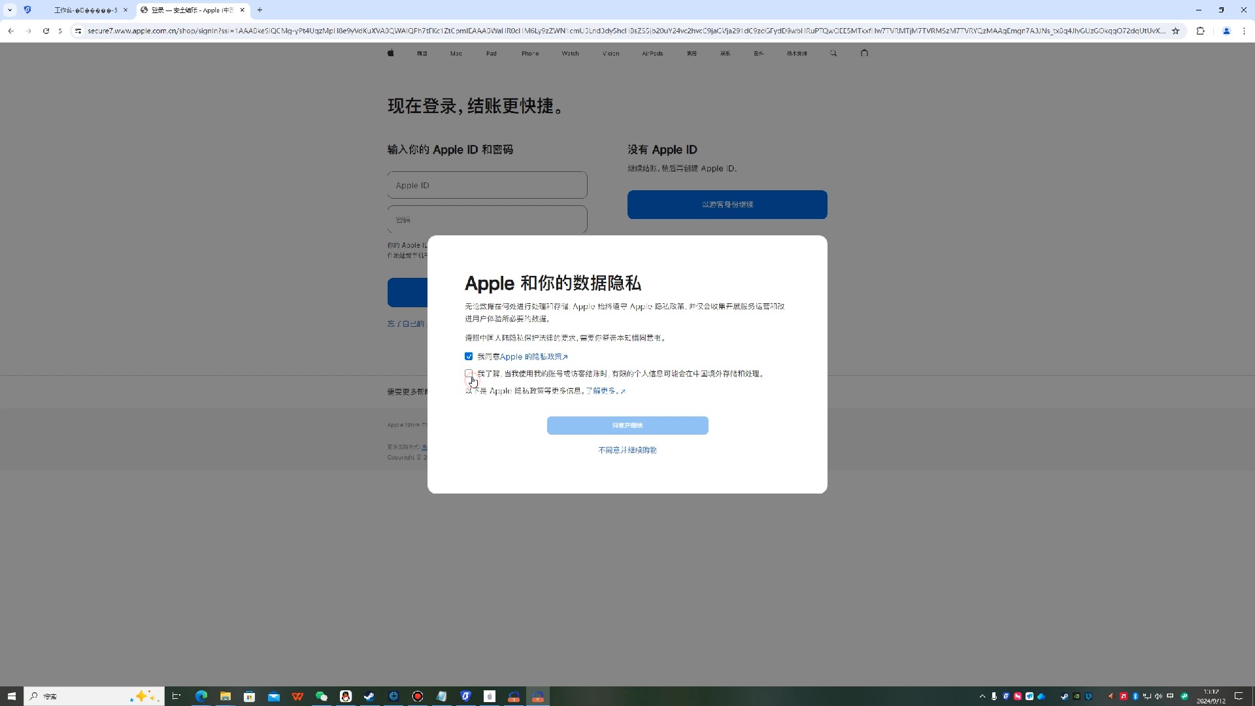Click the volume icon in system tray

[x=1158, y=696]
